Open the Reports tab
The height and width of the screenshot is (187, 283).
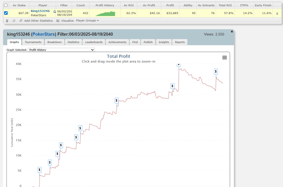tap(180, 42)
